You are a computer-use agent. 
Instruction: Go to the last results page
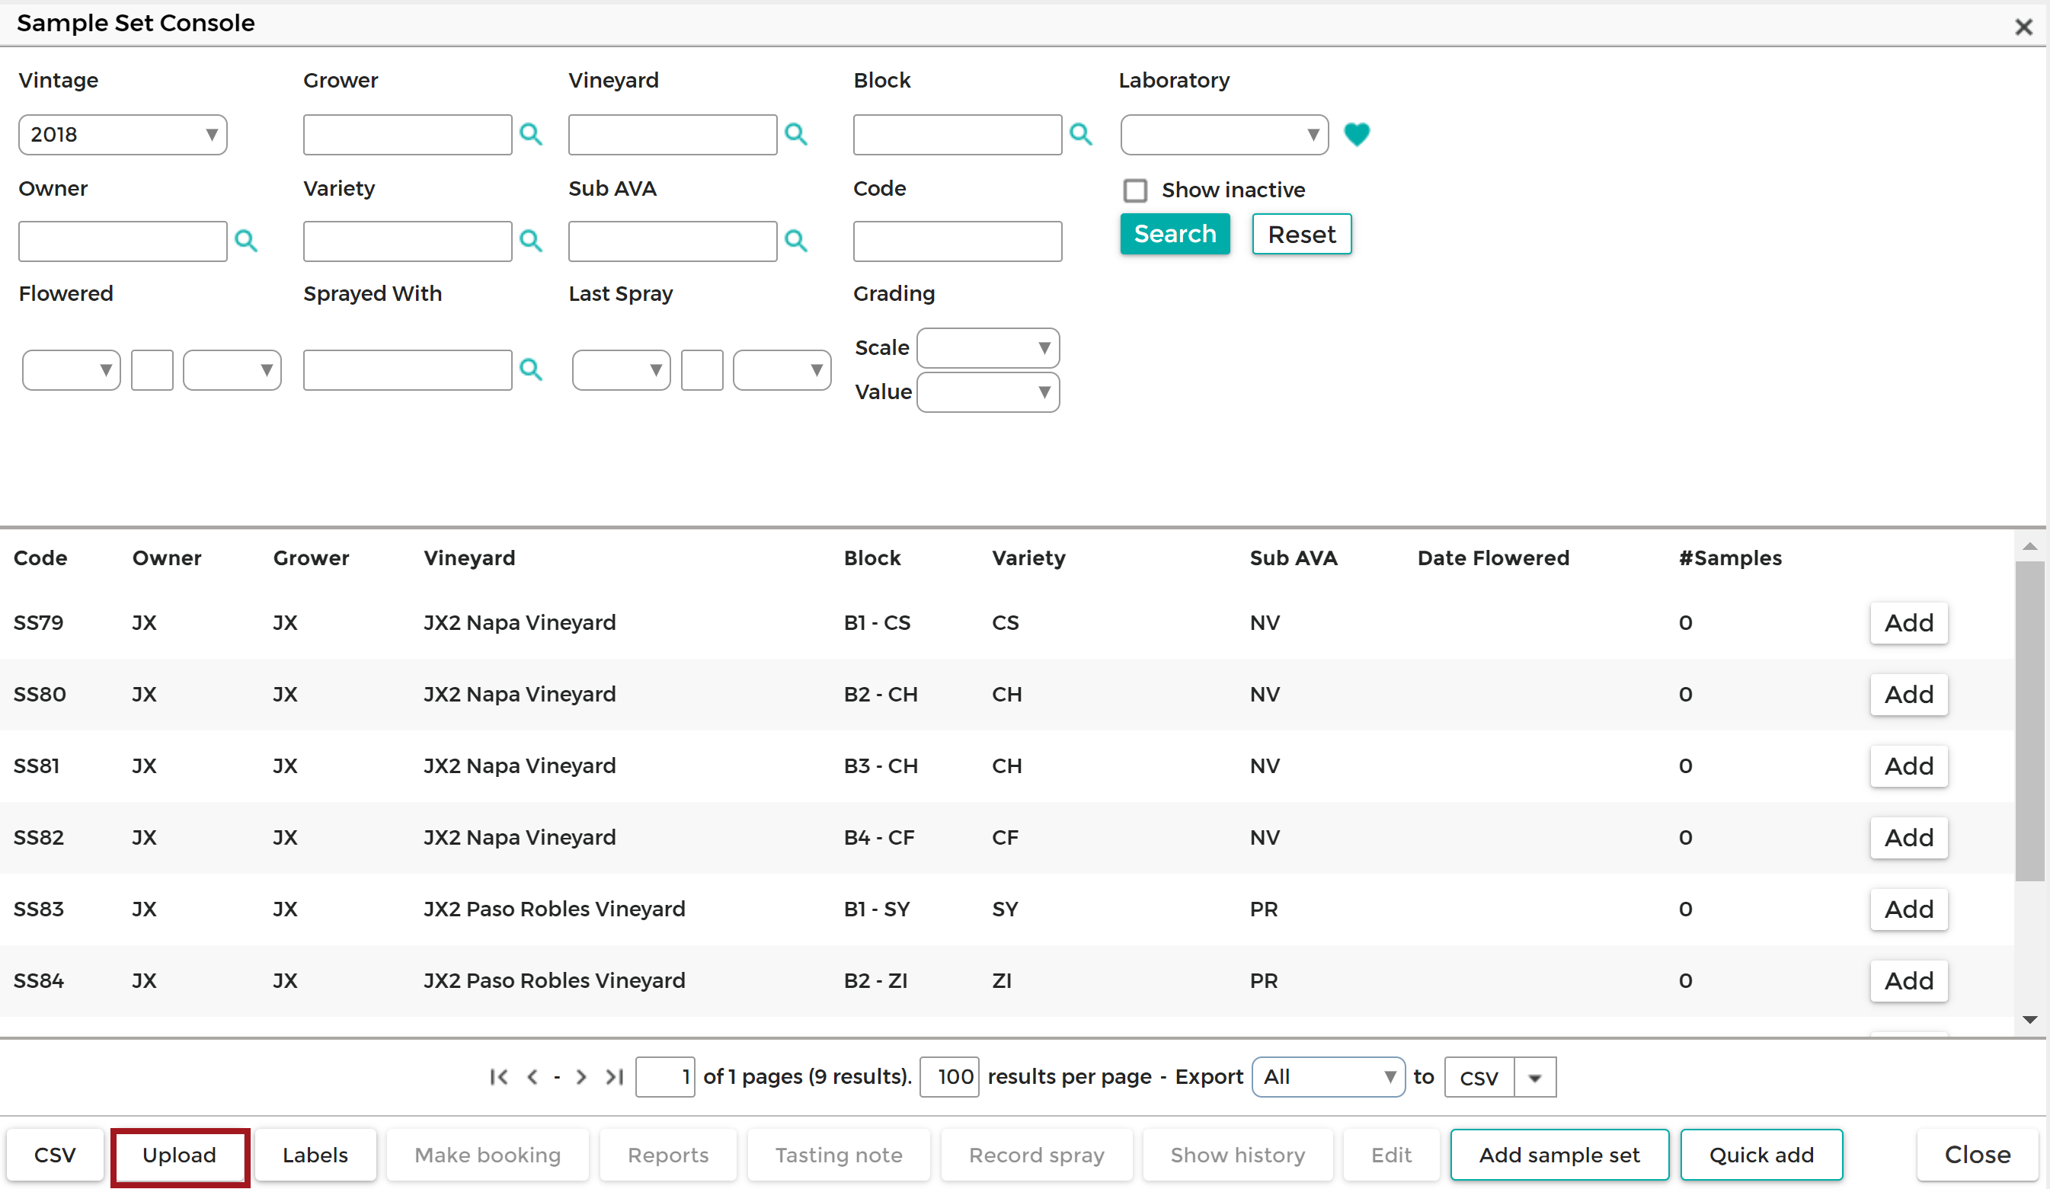click(x=614, y=1077)
